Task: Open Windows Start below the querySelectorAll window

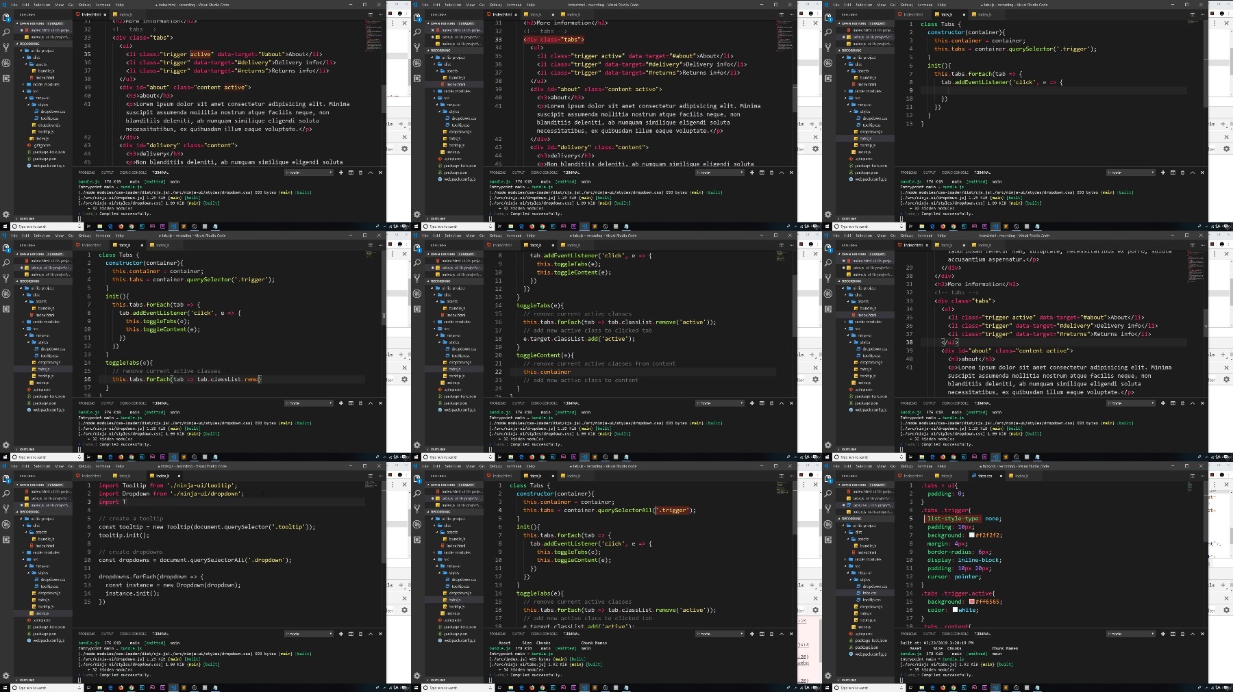Action: pyautogui.click(x=415, y=687)
